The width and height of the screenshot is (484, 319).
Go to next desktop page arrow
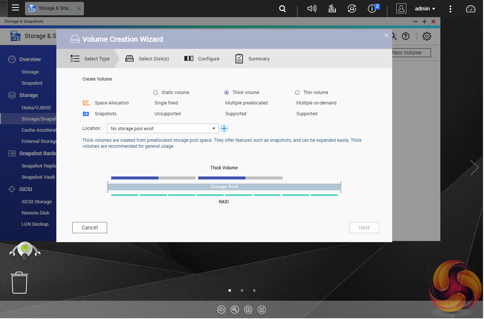coord(474,168)
